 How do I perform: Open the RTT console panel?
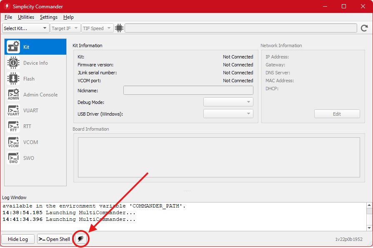pos(35,127)
